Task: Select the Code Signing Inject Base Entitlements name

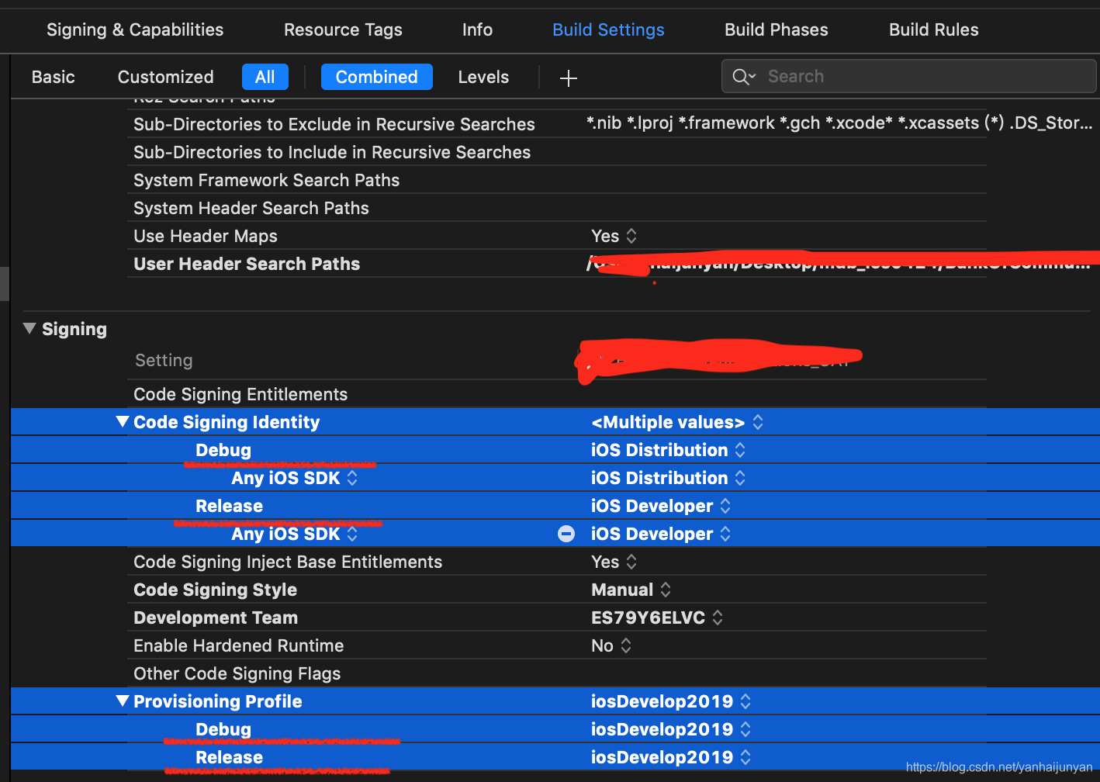Action: pos(288,562)
